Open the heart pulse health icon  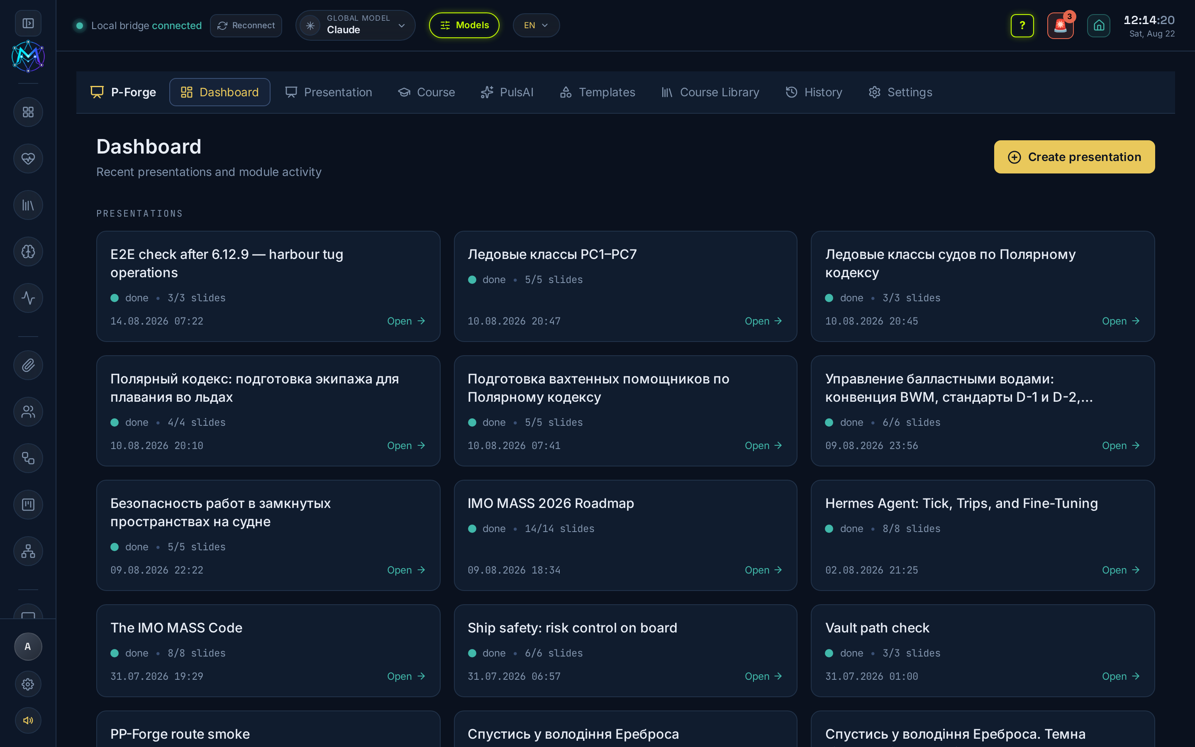click(28, 159)
